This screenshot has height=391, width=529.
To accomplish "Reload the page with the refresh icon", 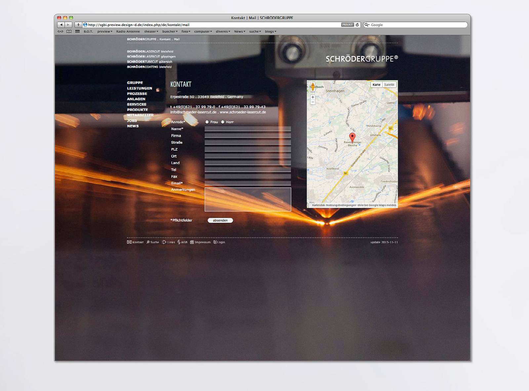I will tap(357, 25).
